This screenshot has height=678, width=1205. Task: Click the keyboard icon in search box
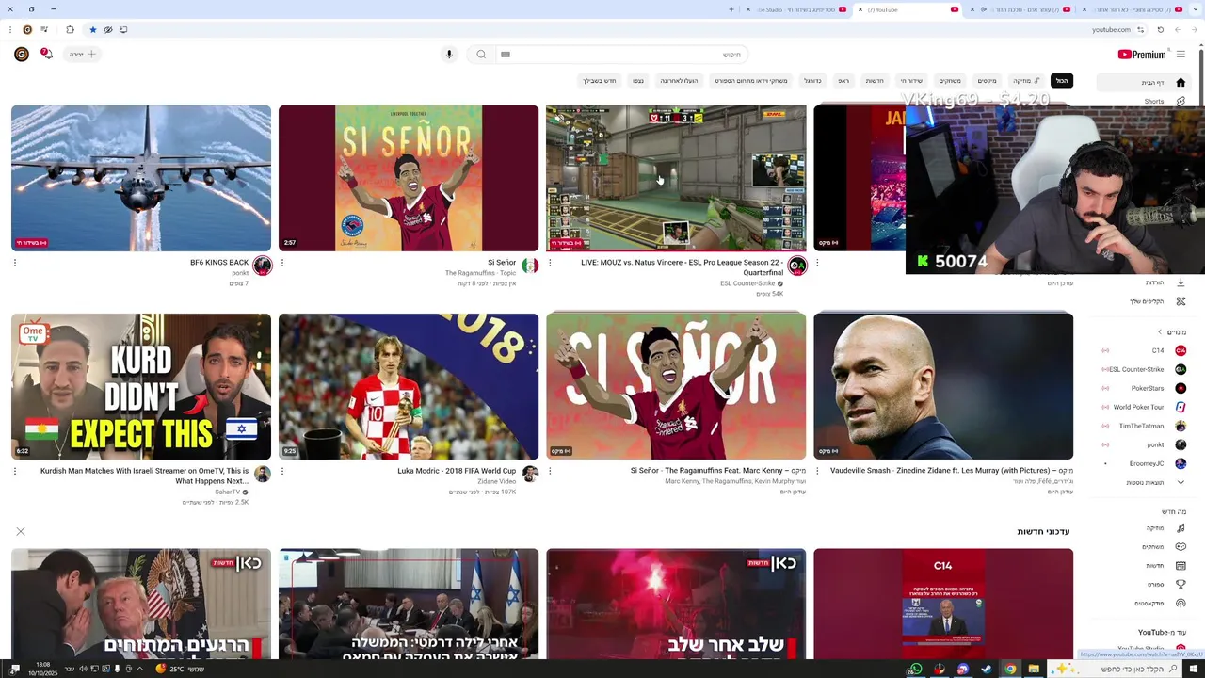(506, 55)
